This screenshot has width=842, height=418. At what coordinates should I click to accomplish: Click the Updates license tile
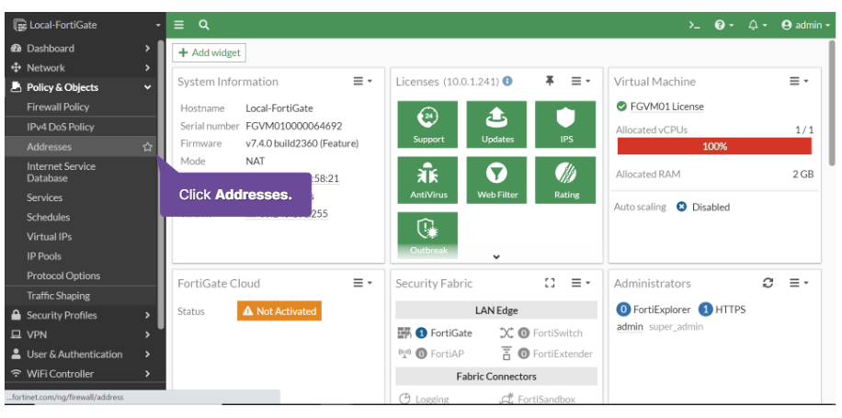pyautogui.click(x=496, y=125)
